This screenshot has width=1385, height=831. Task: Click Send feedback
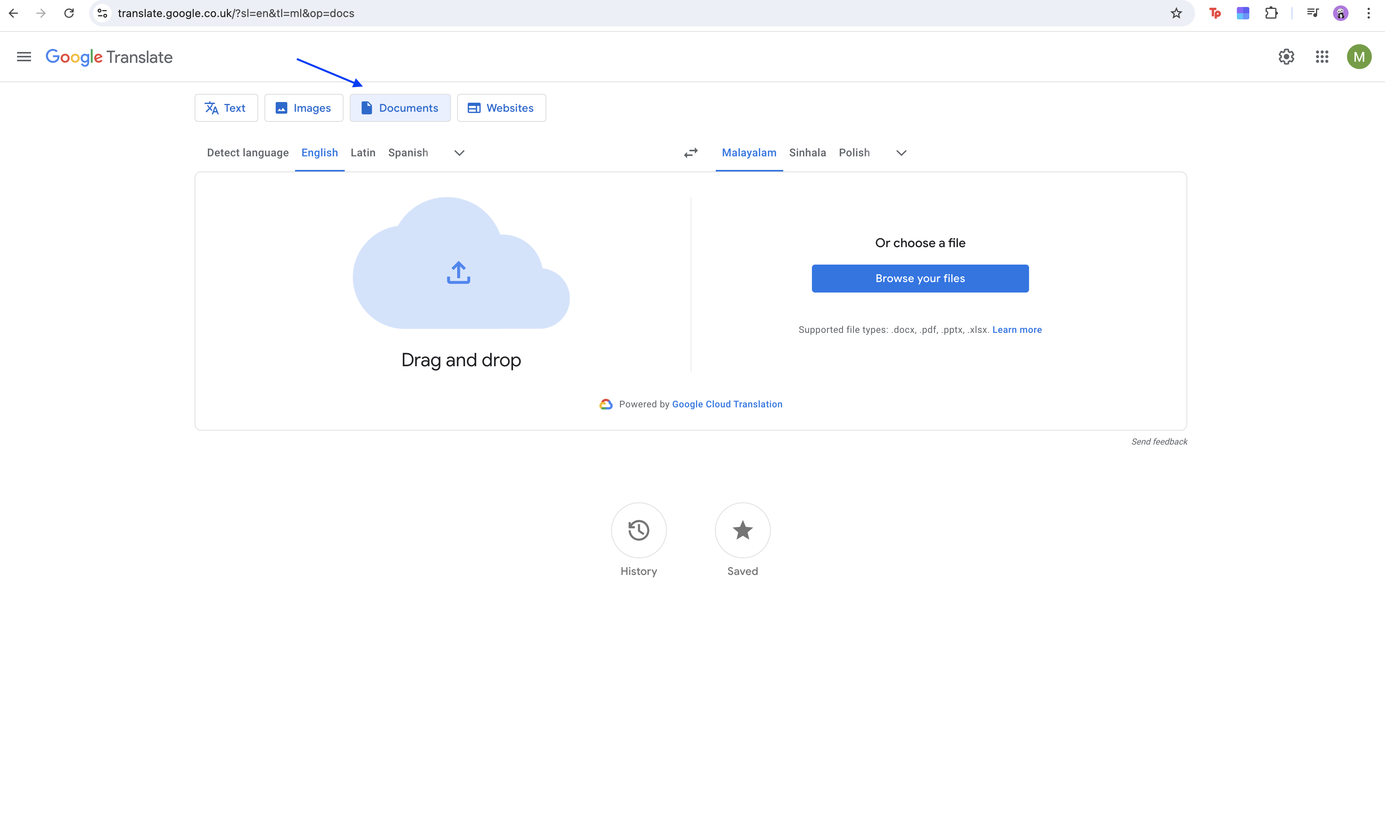[x=1159, y=442]
